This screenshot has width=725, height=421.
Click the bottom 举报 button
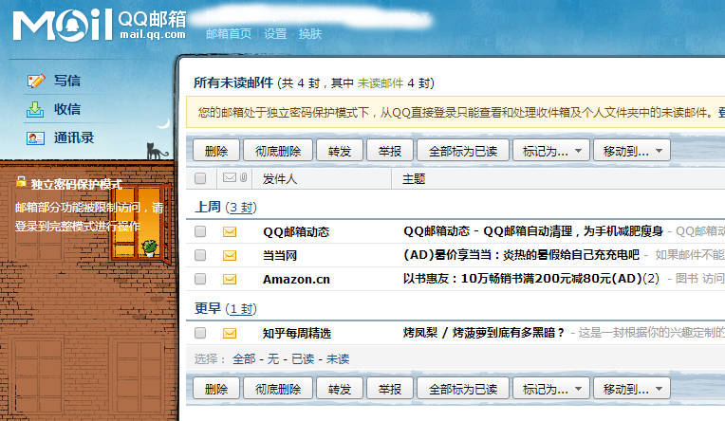pos(390,389)
